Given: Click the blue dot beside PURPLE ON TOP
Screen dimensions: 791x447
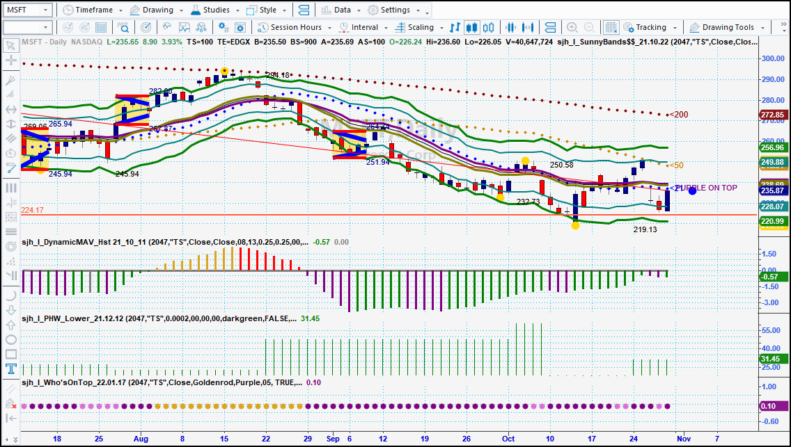Looking at the screenshot, I should tap(692, 190).
